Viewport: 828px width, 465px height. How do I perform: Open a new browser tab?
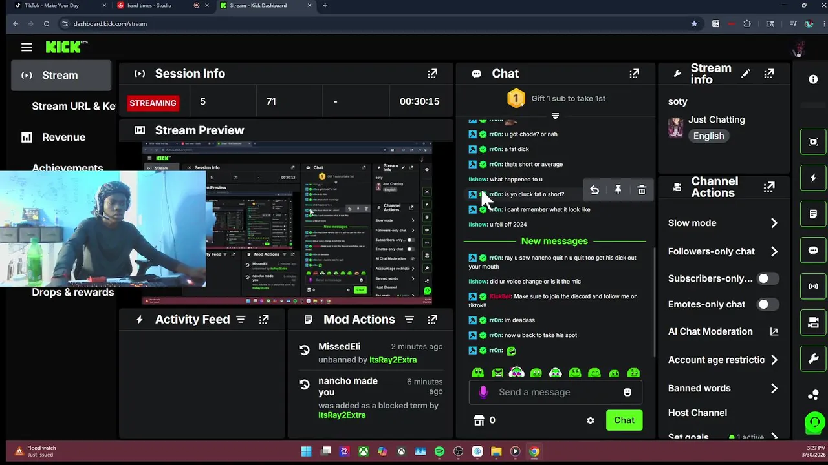point(325,5)
